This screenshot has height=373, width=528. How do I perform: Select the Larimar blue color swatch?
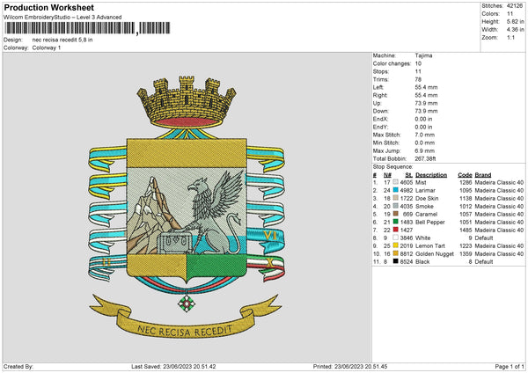(x=396, y=190)
